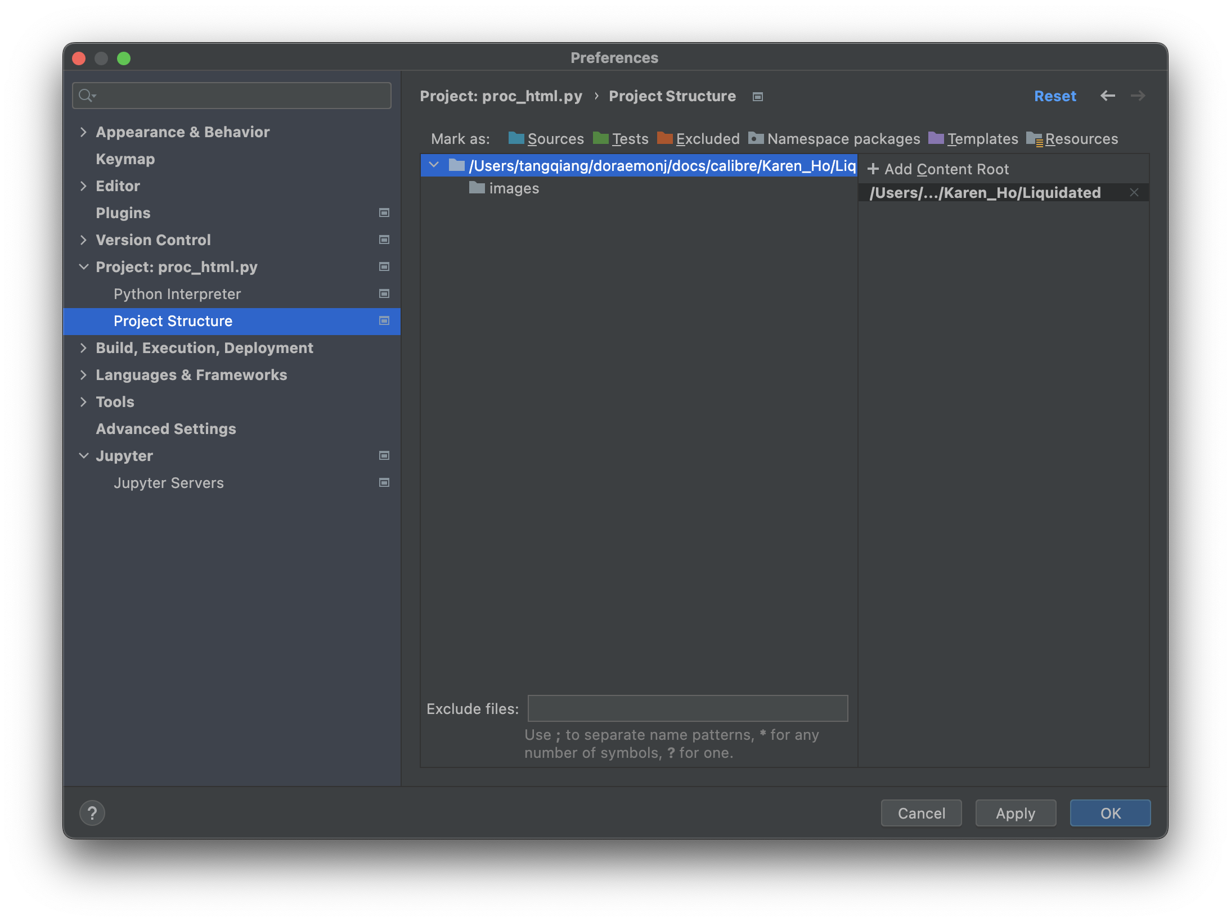1231x922 pixels.
Task: Click the back navigation arrow near Reset
Action: coord(1107,96)
